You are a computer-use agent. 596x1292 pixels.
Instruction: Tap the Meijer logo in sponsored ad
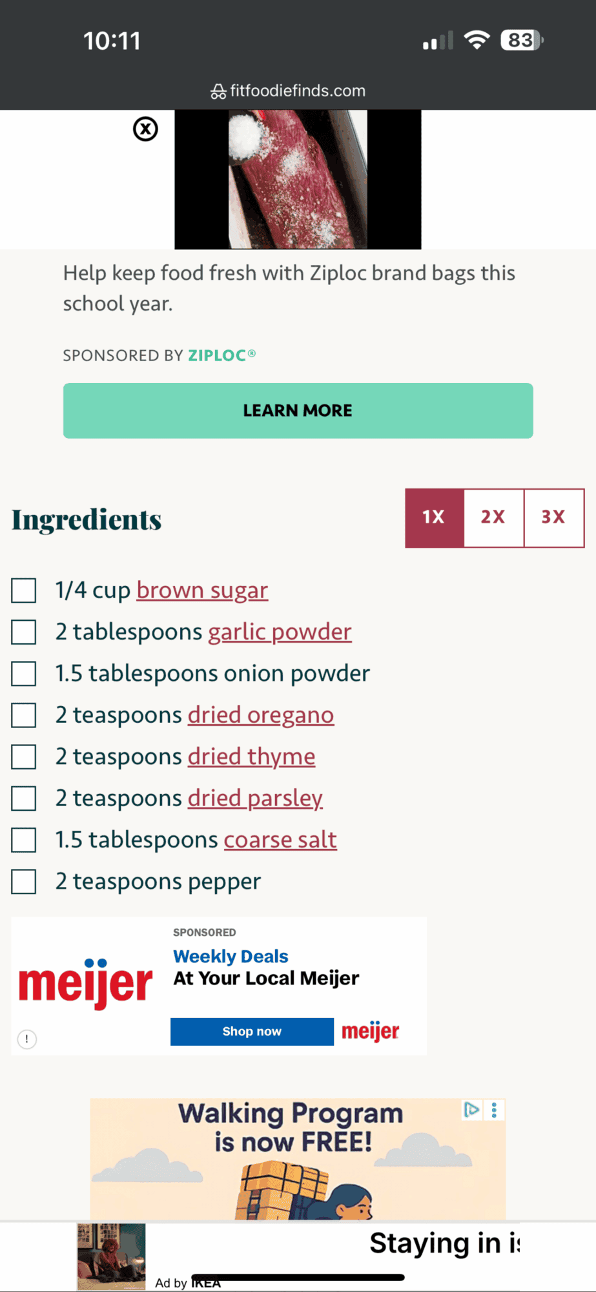pos(85,983)
